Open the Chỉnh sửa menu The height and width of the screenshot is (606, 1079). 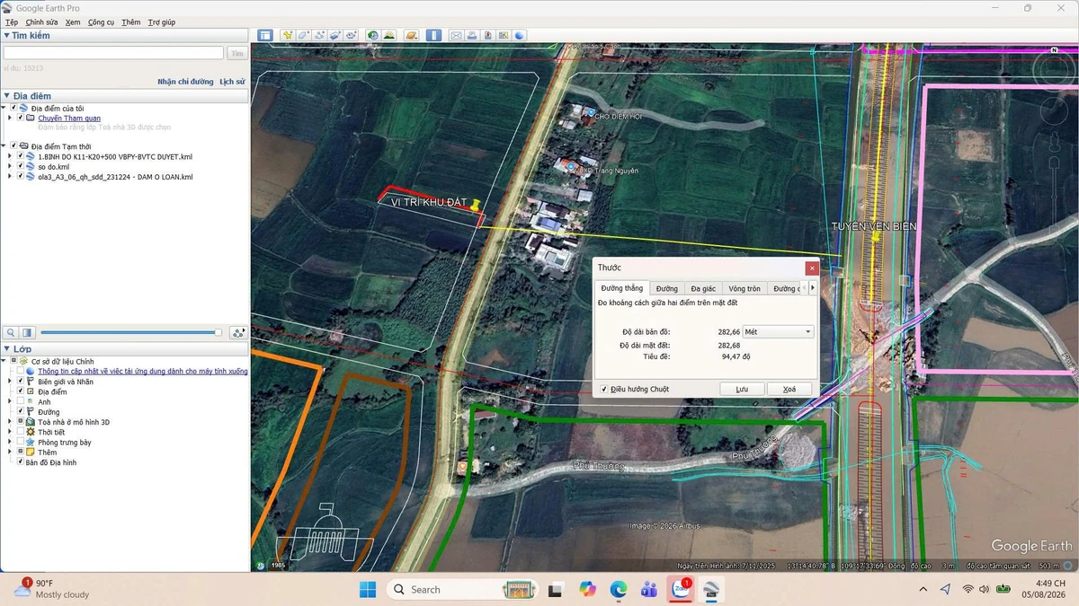point(41,22)
